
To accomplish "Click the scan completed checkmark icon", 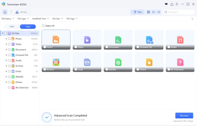I will (x=47, y=117).
